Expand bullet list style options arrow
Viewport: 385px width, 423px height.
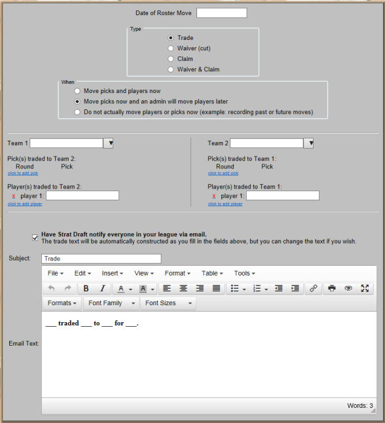tap(244, 289)
